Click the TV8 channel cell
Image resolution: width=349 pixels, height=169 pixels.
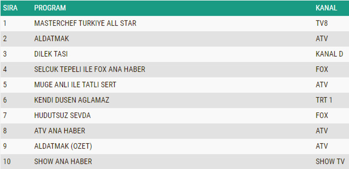(x=322, y=23)
